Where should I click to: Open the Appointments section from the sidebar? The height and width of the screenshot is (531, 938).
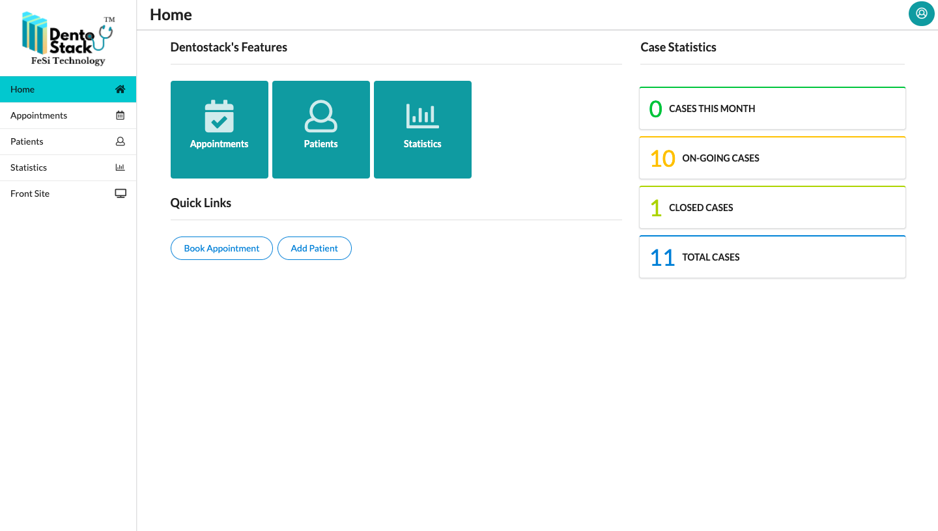[x=38, y=115]
